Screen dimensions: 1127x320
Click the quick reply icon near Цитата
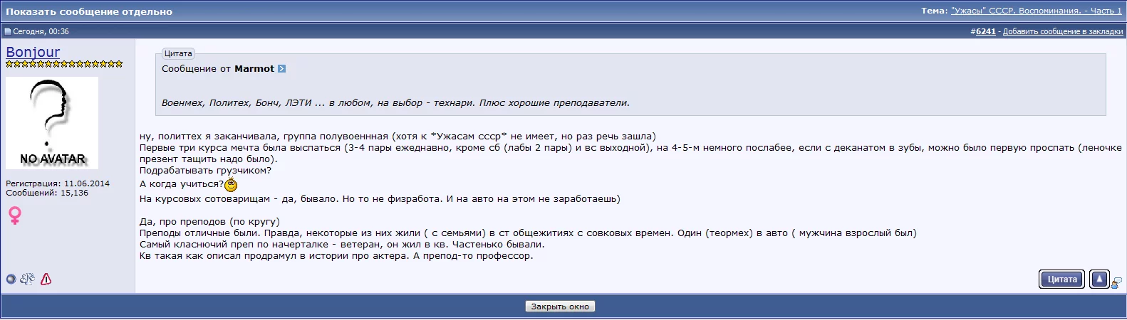pos(1116,282)
